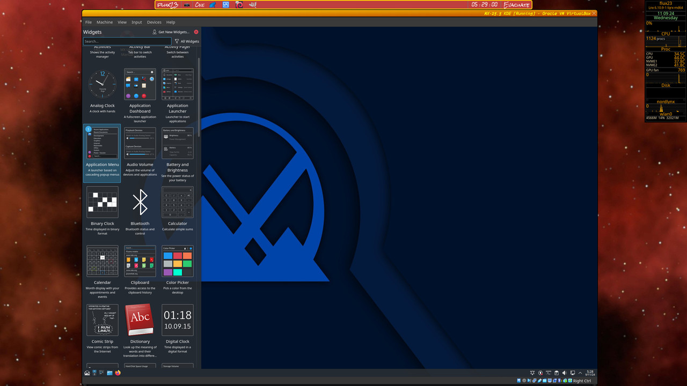Choose the Calculator widget icon
This screenshot has height=386, width=687.
coord(178,202)
